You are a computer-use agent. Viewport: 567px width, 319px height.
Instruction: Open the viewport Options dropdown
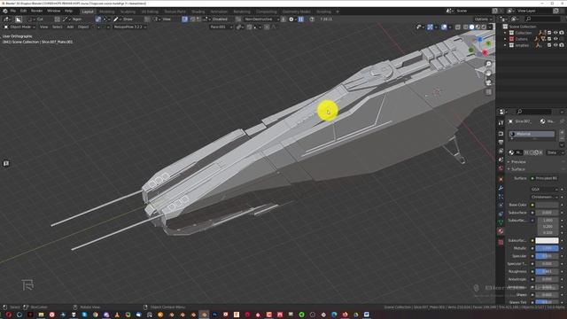coord(483,19)
